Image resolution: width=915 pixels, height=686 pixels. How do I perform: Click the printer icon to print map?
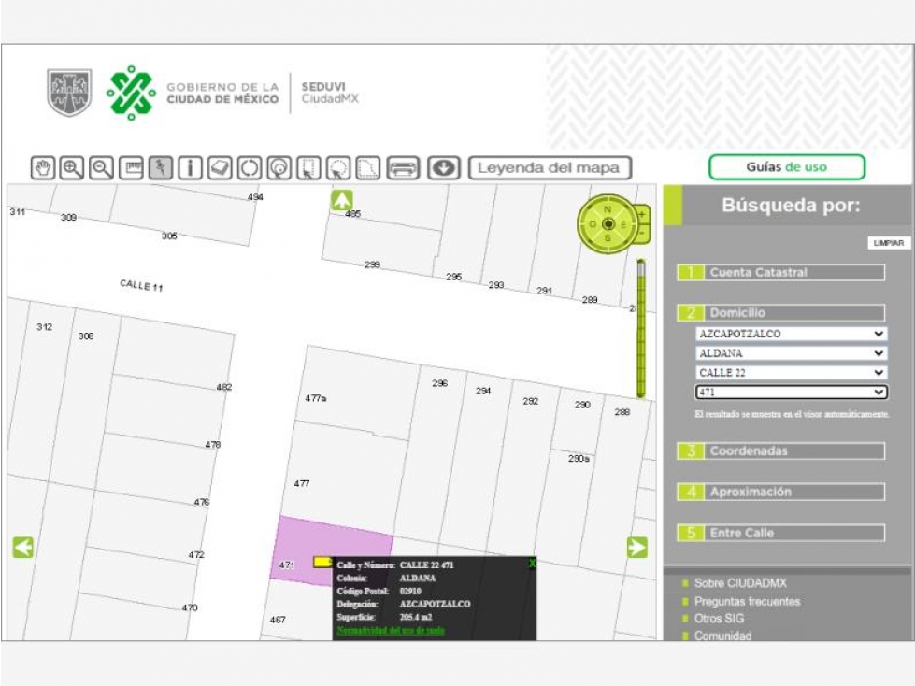click(x=403, y=168)
